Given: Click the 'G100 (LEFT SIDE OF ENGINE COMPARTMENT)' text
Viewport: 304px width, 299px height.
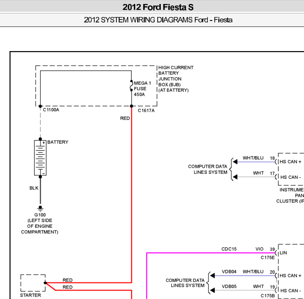Looking at the screenshot, I should tap(40, 223).
